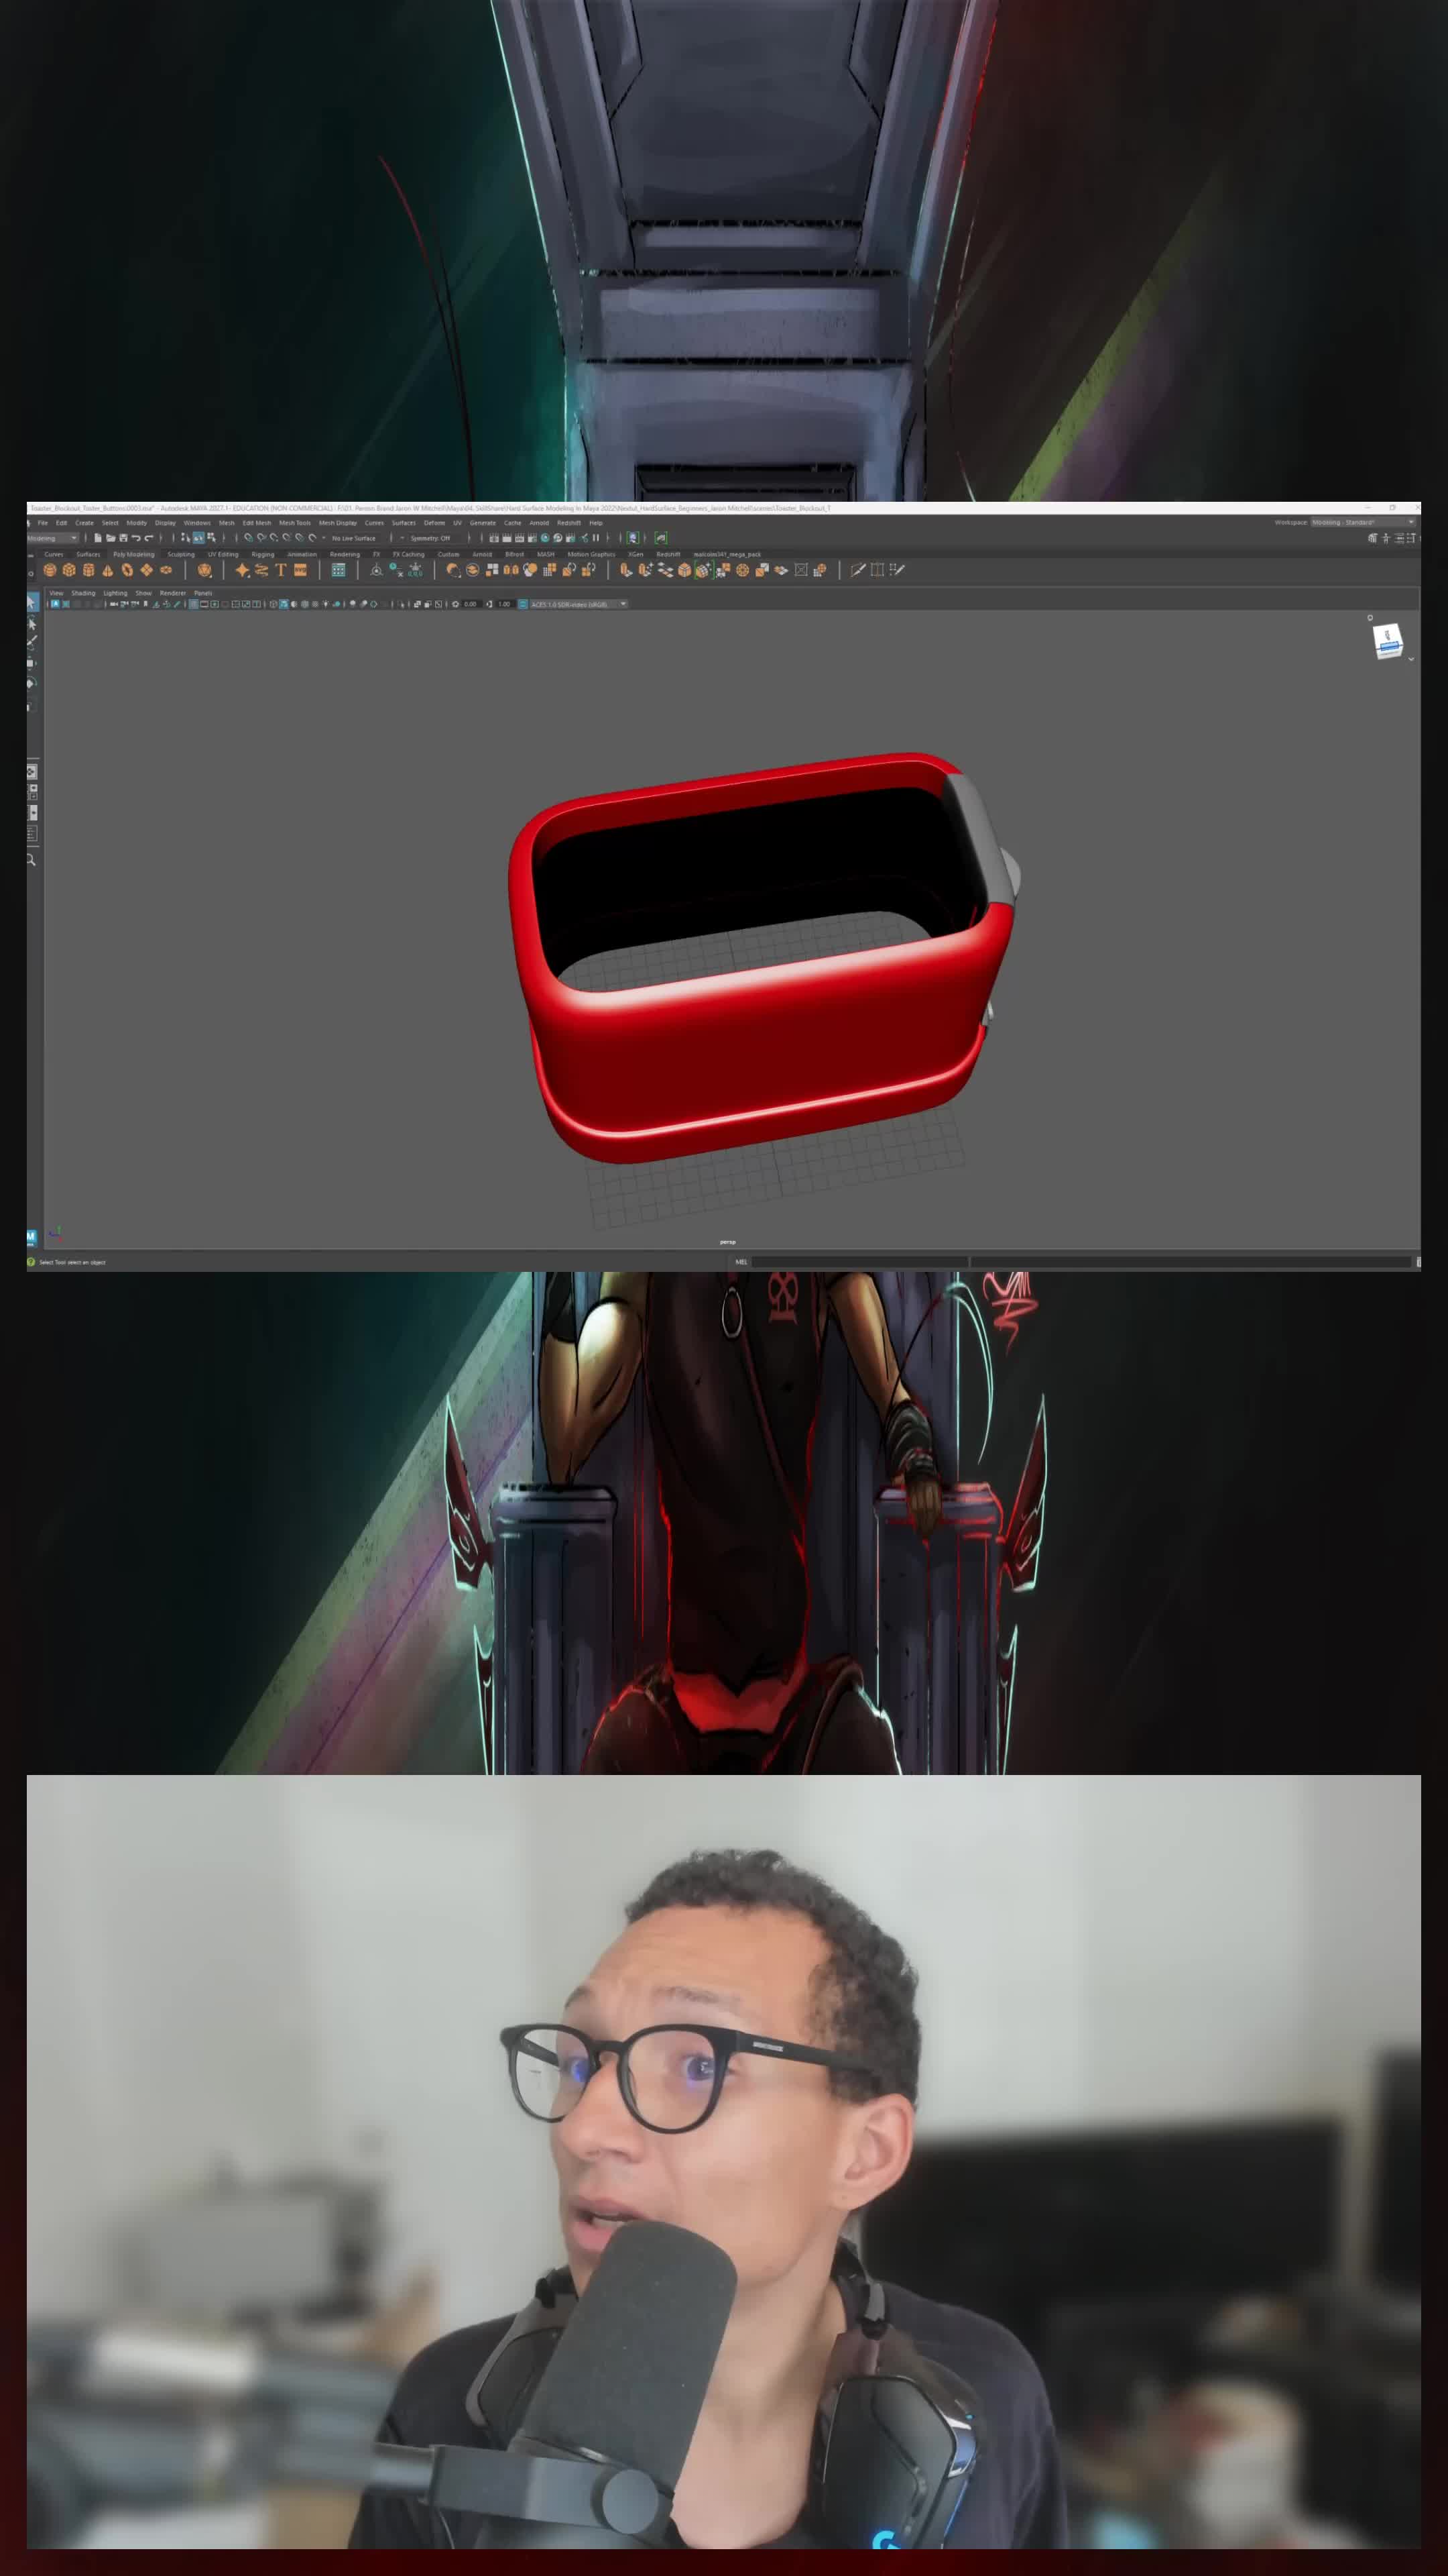Open the Modeling menu set dropdown
This screenshot has height=2576, width=1448.
coord(52,538)
